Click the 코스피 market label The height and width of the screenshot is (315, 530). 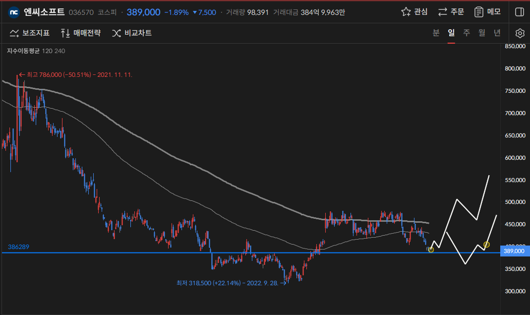click(x=107, y=12)
